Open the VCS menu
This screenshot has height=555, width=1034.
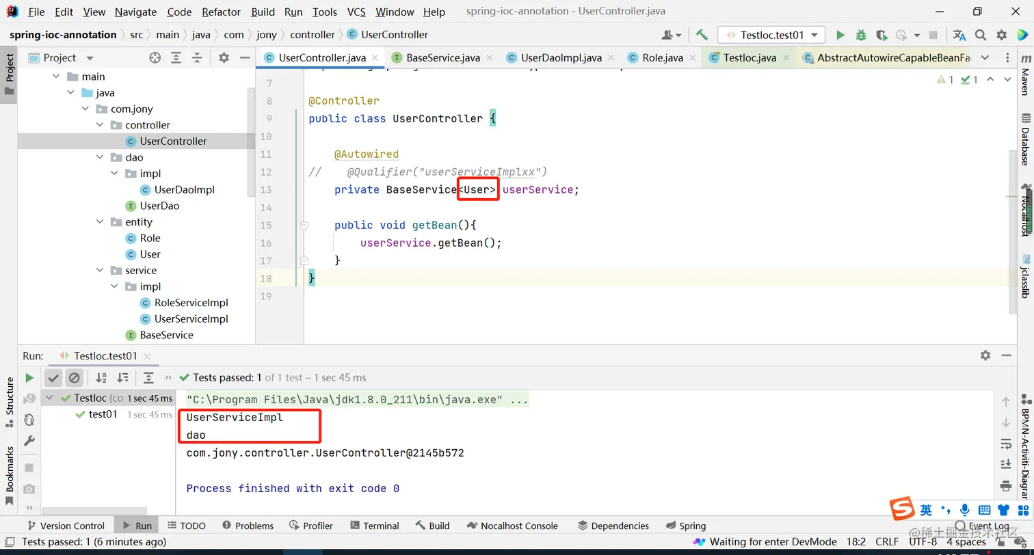pyautogui.click(x=356, y=12)
